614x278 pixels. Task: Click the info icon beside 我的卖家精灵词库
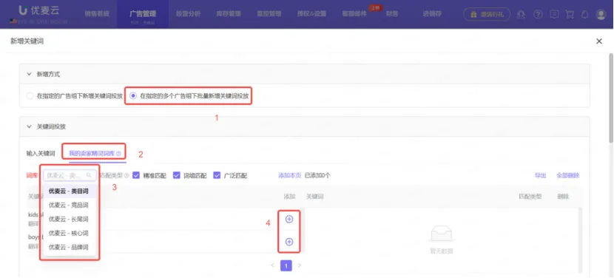[118, 154]
